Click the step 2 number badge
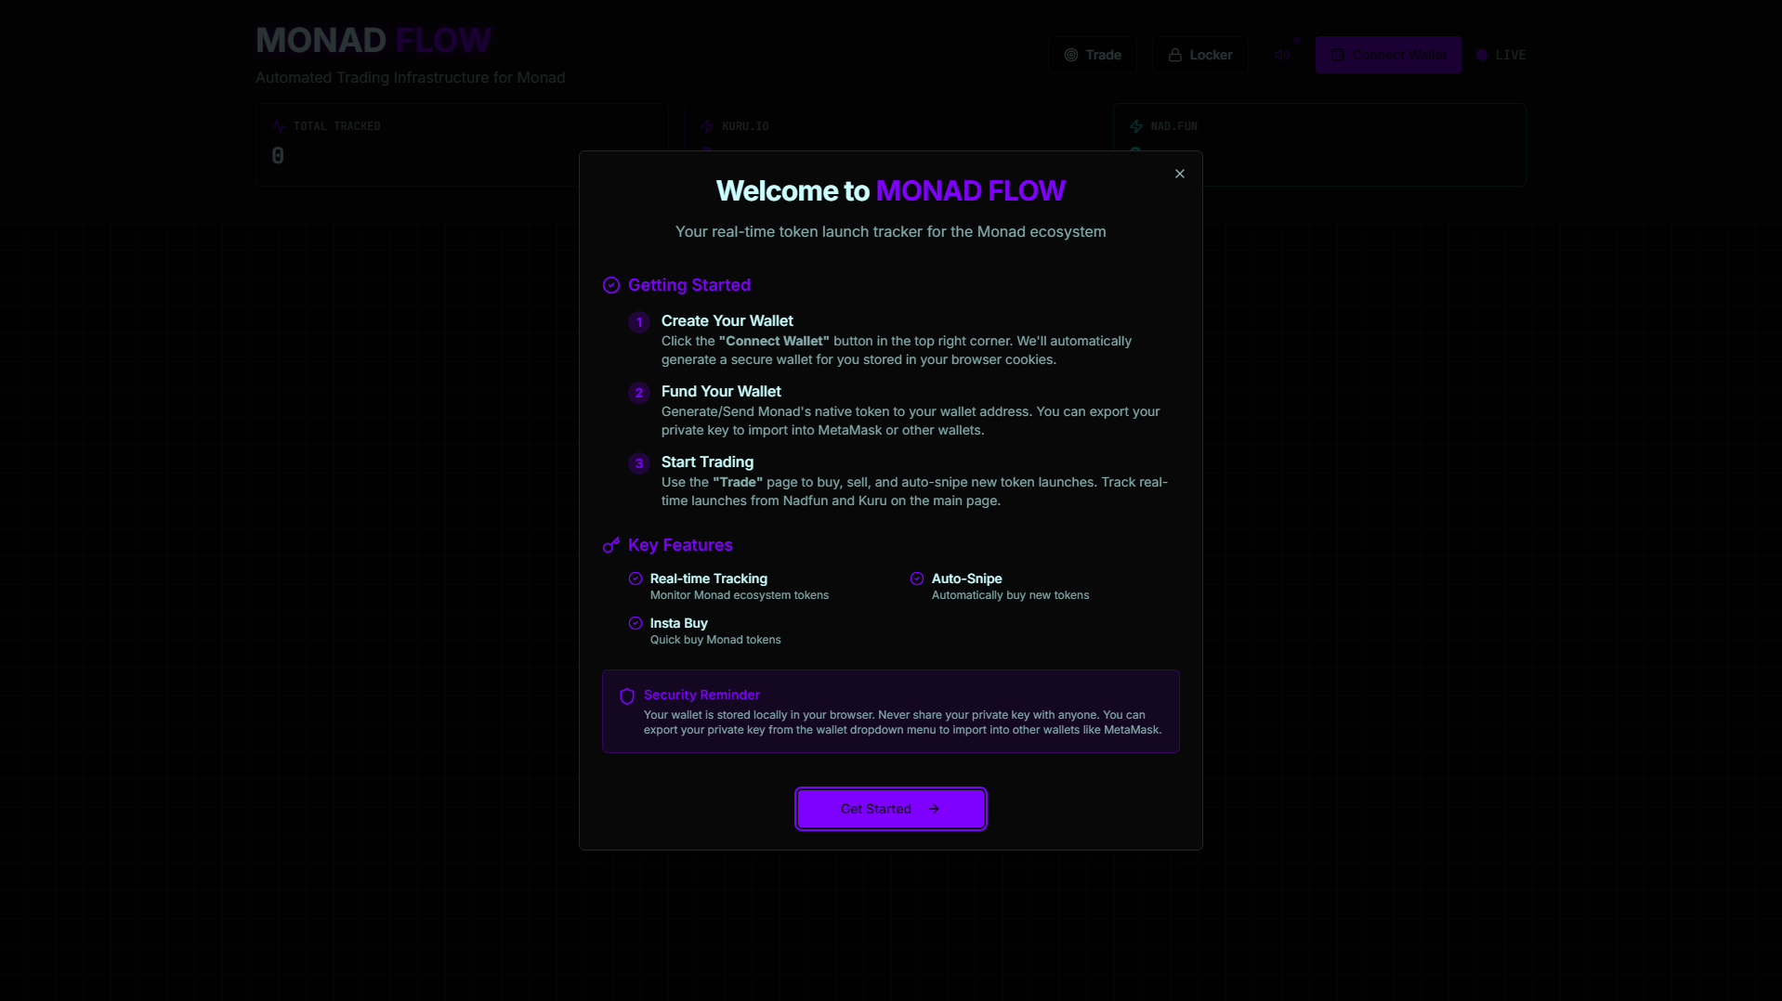 point(639,393)
